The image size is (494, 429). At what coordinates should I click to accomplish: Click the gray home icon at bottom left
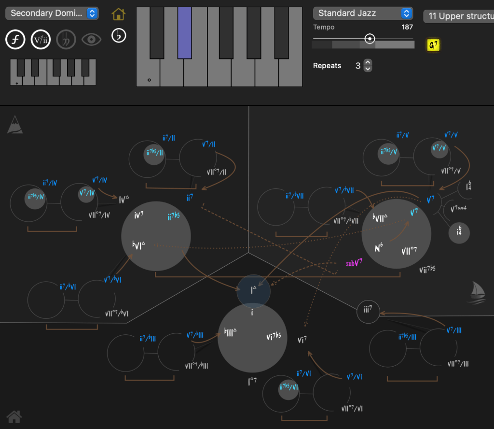[x=14, y=415]
